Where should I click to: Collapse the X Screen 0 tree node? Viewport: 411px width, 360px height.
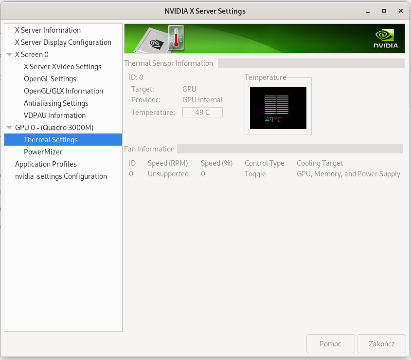coord(9,55)
